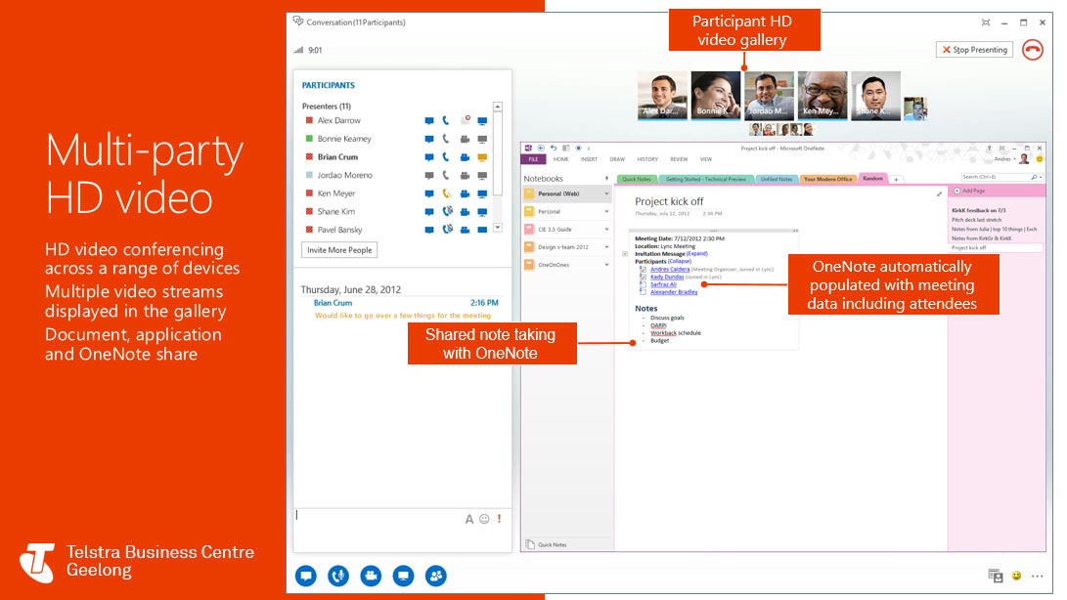Click Shane Kim's muted phone icon
Image resolution: width=1067 pixels, height=600 pixels.
tap(447, 212)
